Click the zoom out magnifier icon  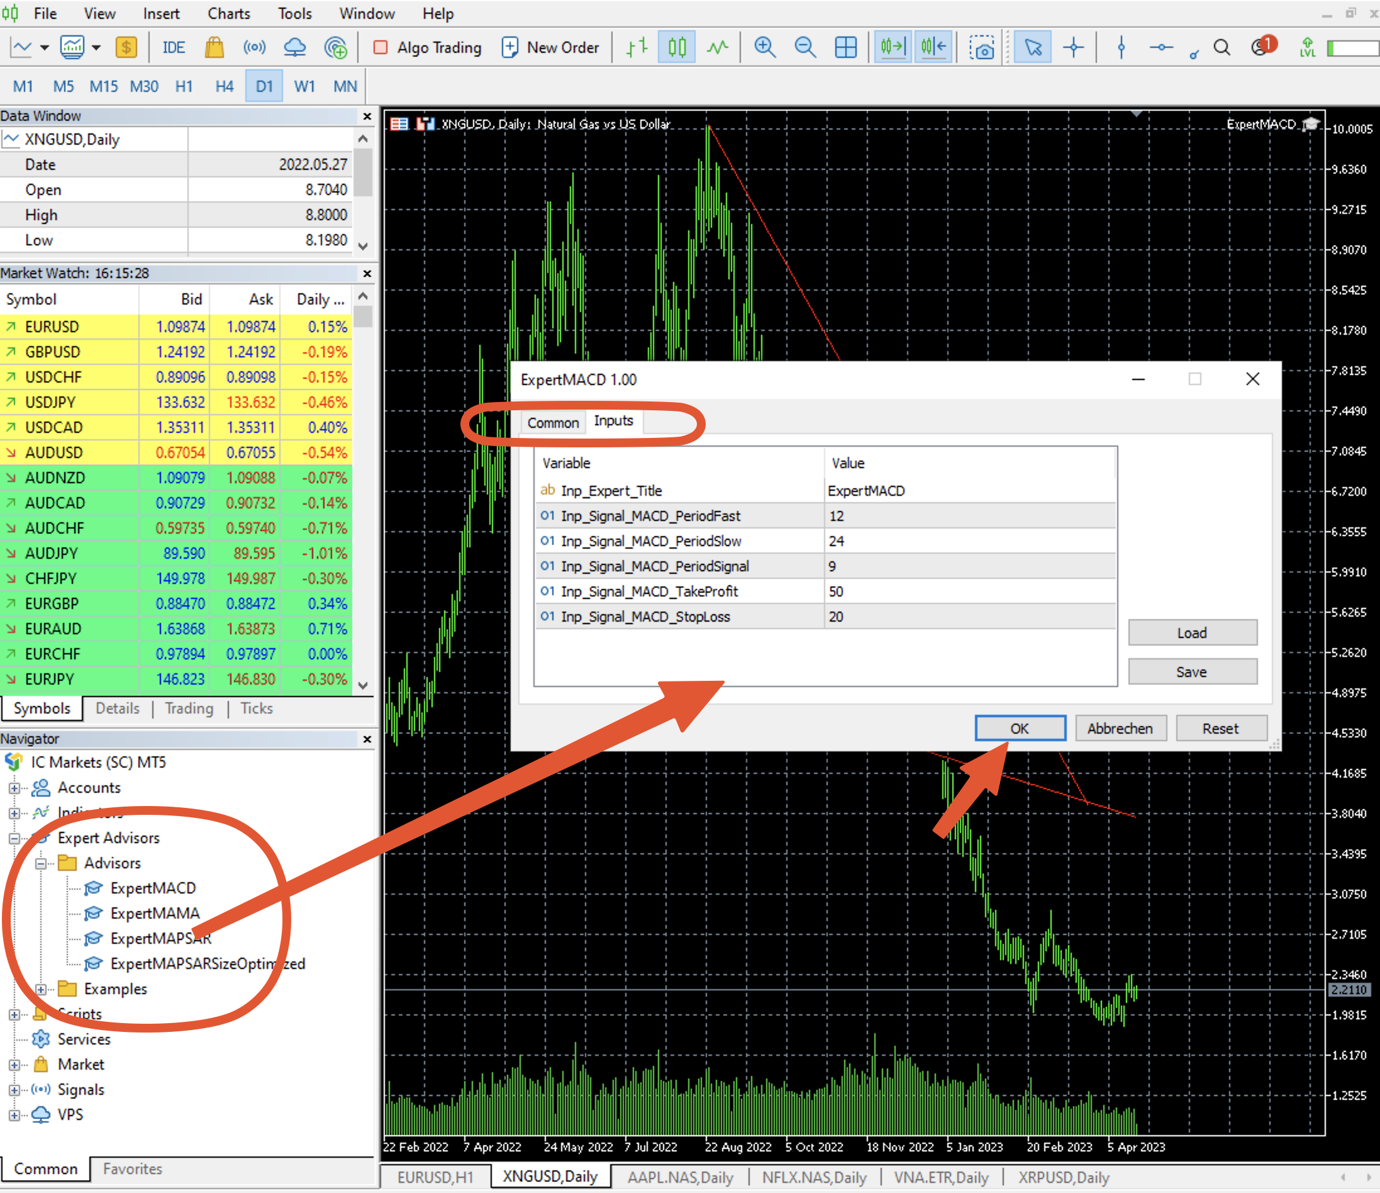(x=805, y=47)
